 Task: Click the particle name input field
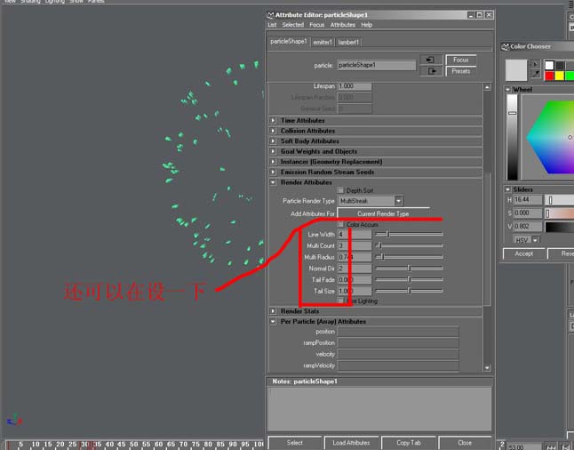coord(377,65)
